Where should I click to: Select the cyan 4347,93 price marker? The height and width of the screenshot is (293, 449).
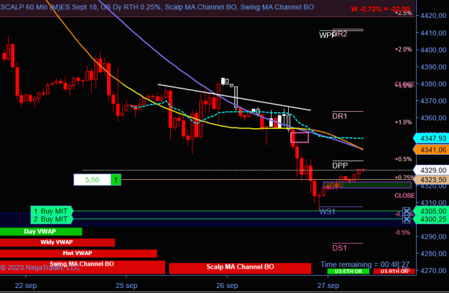[431, 138]
